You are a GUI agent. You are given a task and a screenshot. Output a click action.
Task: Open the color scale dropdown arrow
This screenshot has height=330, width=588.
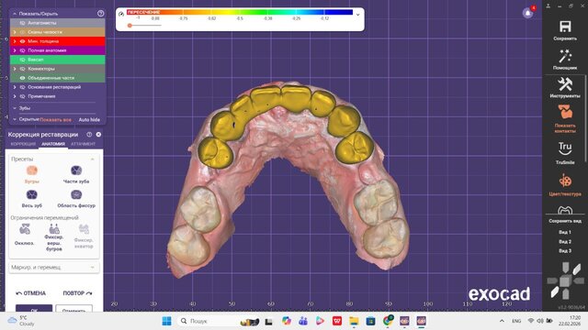click(357, 15)
